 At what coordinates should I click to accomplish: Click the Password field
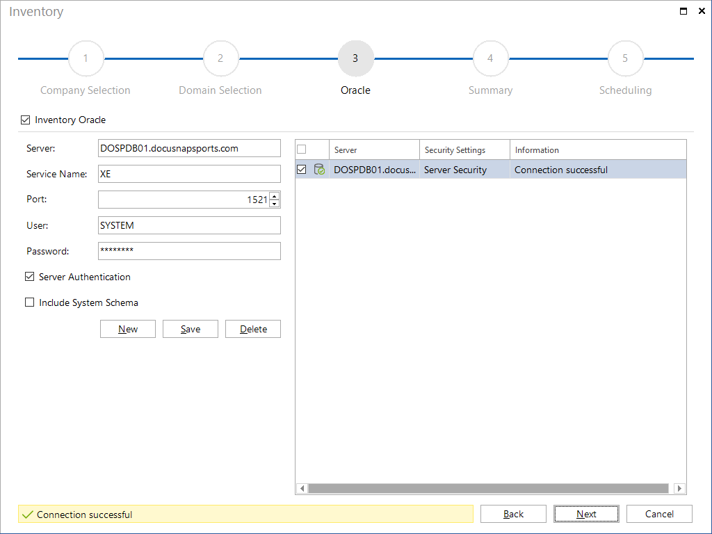[x=189, y=251]
